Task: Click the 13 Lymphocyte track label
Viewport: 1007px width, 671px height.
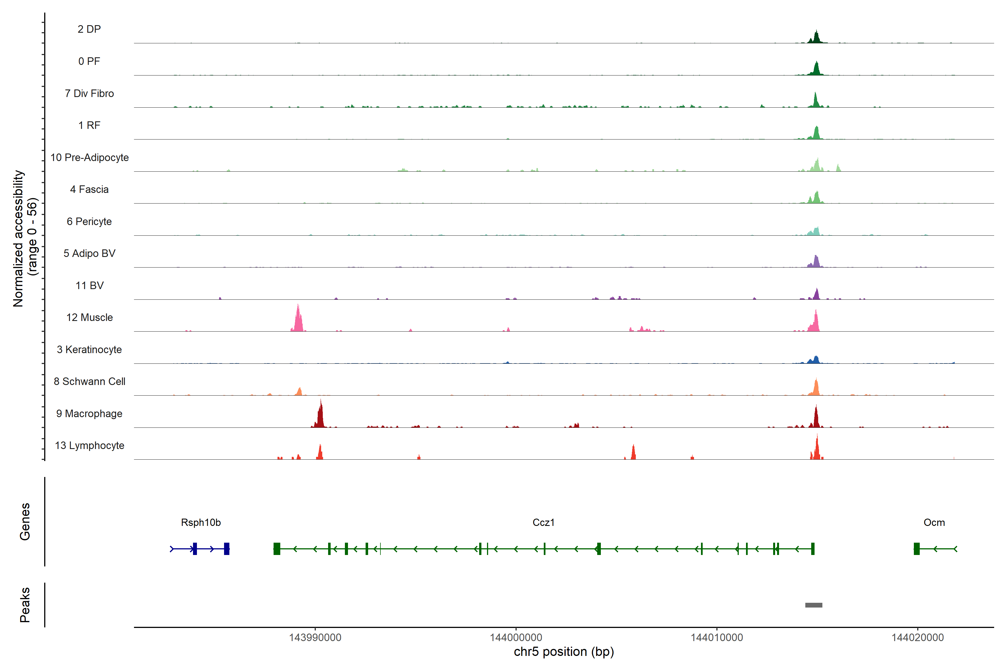Action: [x=90, y=445]
